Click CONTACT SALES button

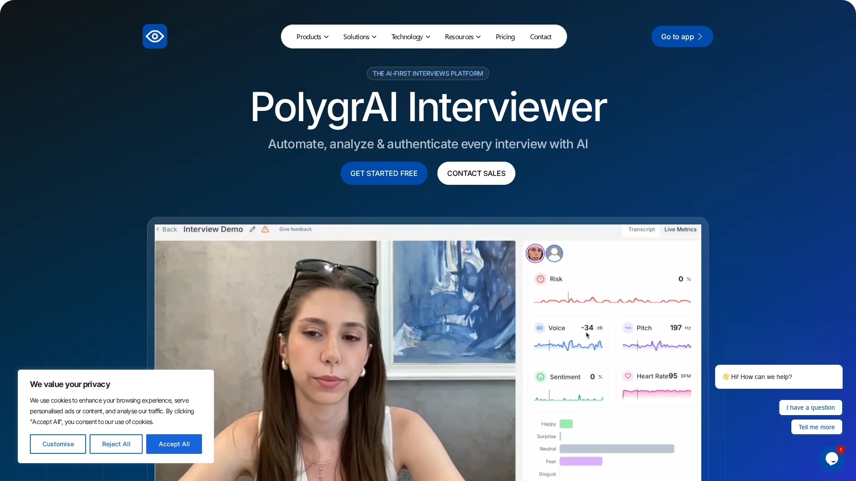tap(476, 173)
